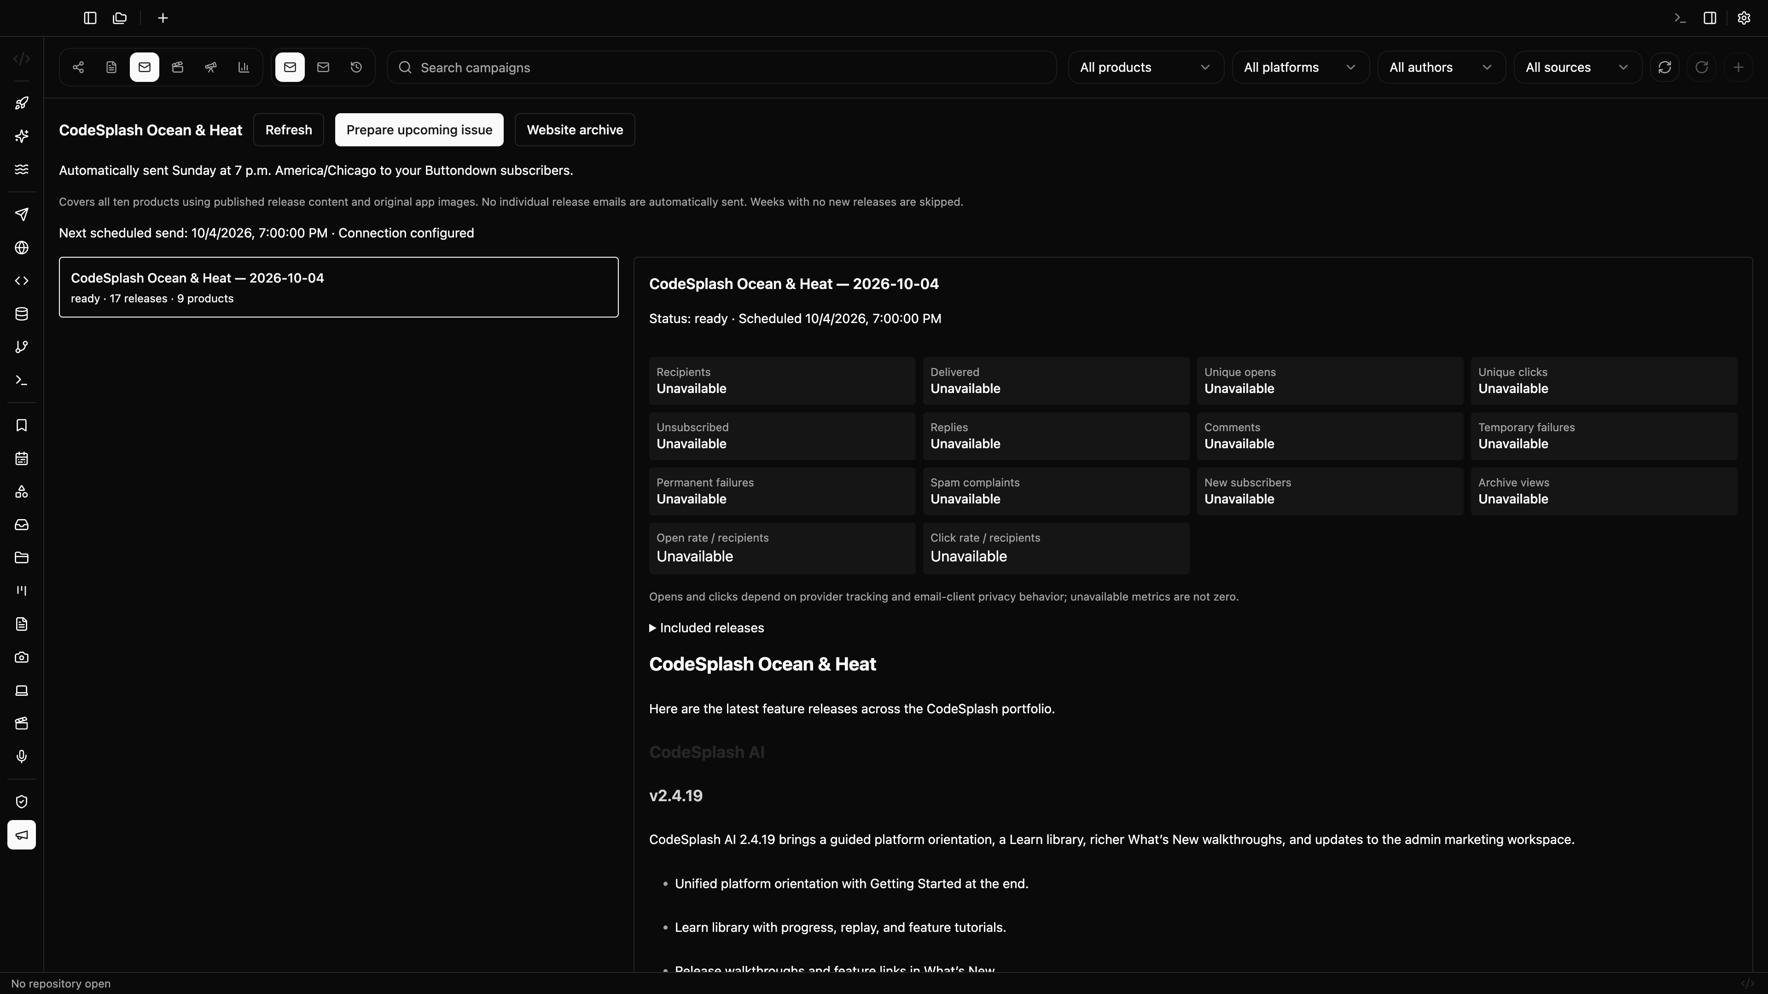Click the settings gear icon
The height and width of the screenshot is (994, 1768).
coord(1744,18)
